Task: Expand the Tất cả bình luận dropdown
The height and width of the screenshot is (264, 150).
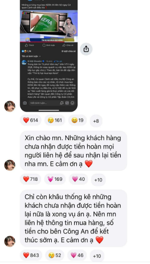Action: (x=31, y=56)
